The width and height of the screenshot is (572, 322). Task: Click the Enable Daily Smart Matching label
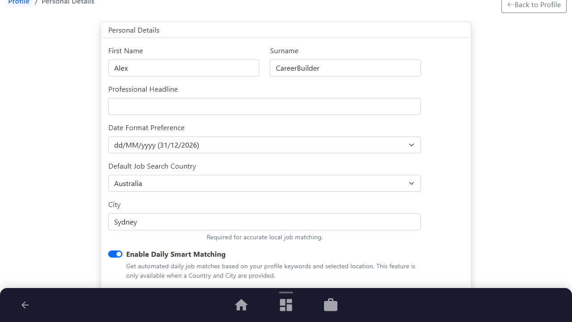(176, 254)
